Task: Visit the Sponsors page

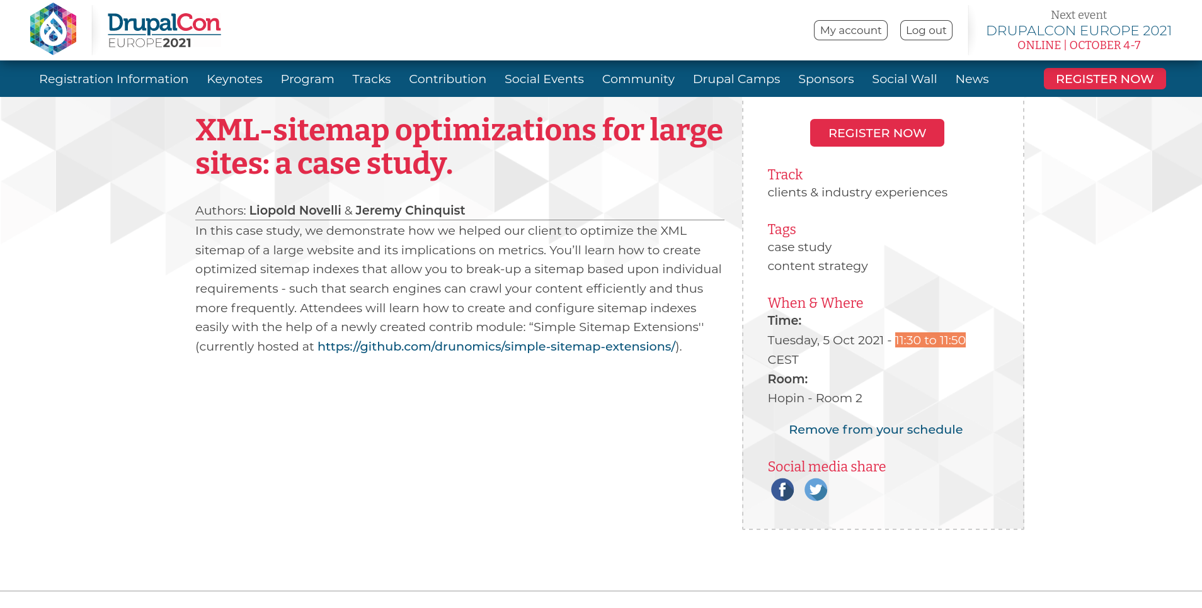Action: [x=825, y=79]
